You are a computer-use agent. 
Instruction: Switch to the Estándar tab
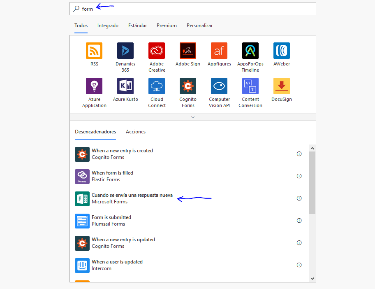coord(137,26)
